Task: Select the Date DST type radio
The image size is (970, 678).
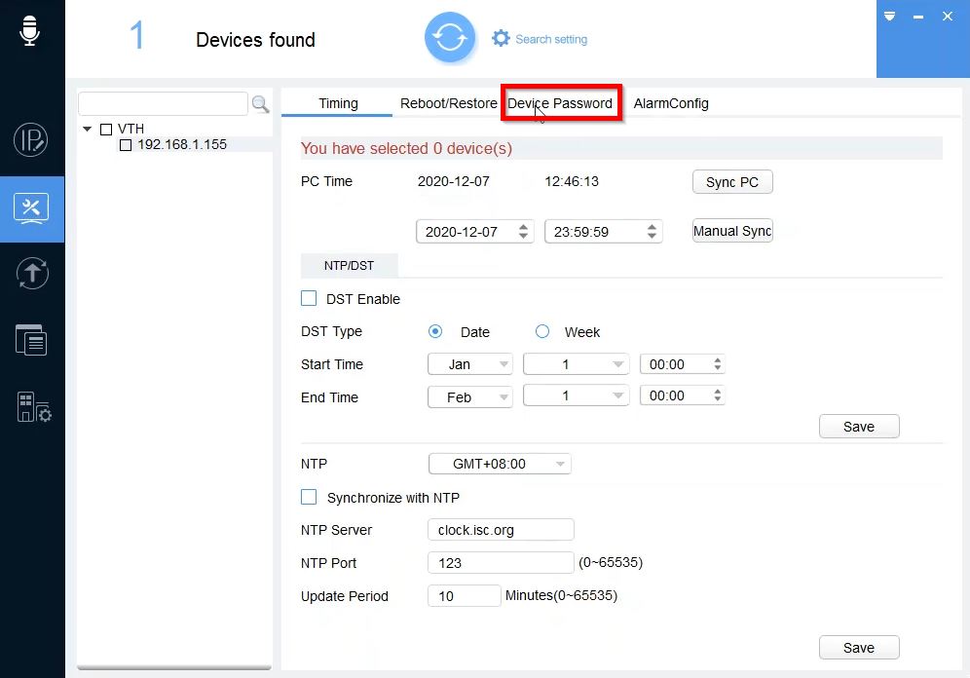Action: 435,331
